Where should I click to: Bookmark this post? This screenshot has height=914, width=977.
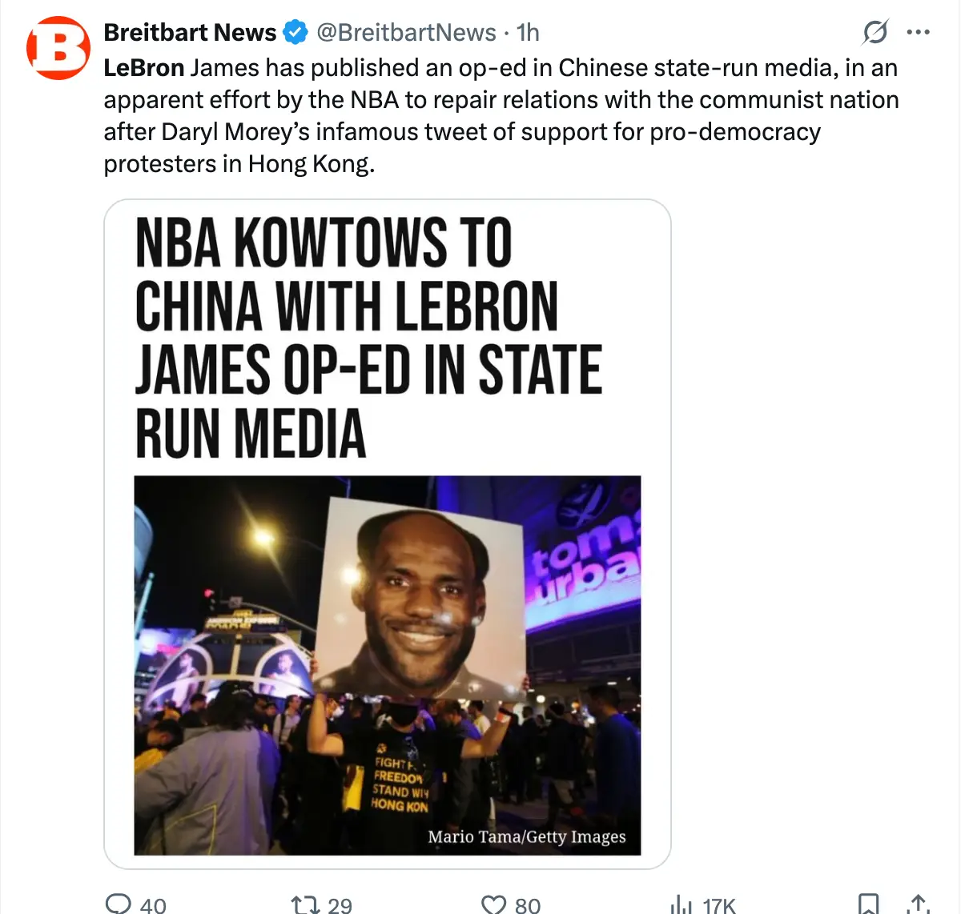[x=868, y=904]
